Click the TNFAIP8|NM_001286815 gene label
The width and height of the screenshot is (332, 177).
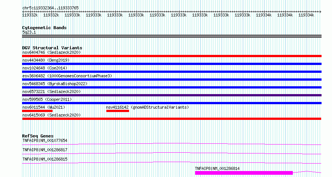tap(45, 159)
